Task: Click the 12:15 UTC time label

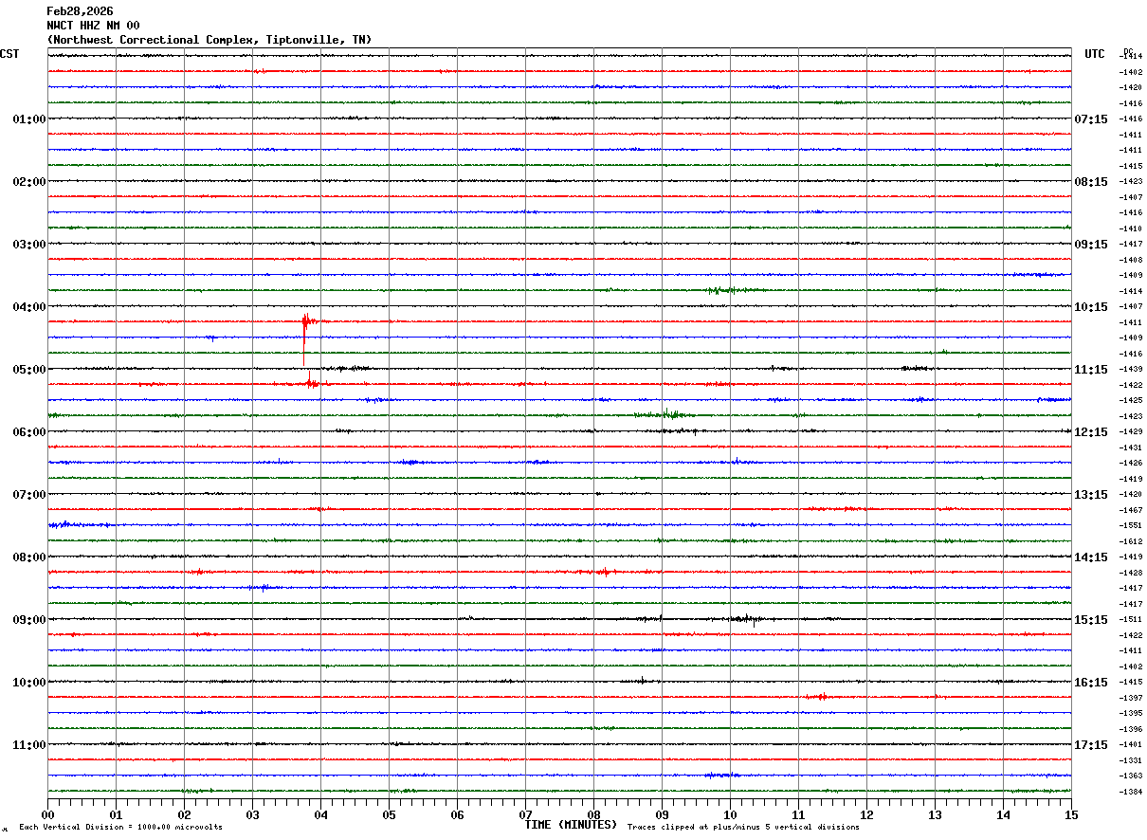Action: 1091,432
